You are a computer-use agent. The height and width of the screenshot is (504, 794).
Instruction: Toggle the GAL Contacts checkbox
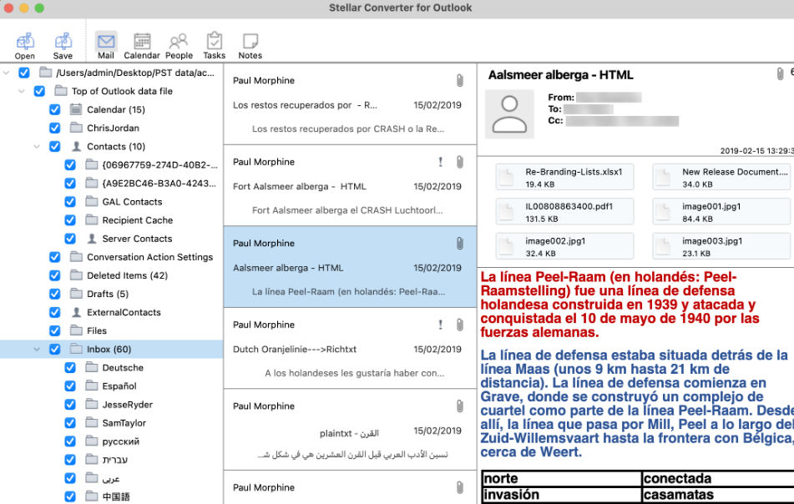70,201
